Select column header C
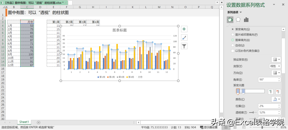 tap(27, 7)
